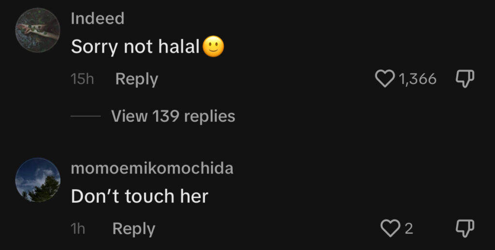This screenshot has width=495, height=250.
Task: Dislike the "Sorry not halal" comment
Action: pos(466,79)
